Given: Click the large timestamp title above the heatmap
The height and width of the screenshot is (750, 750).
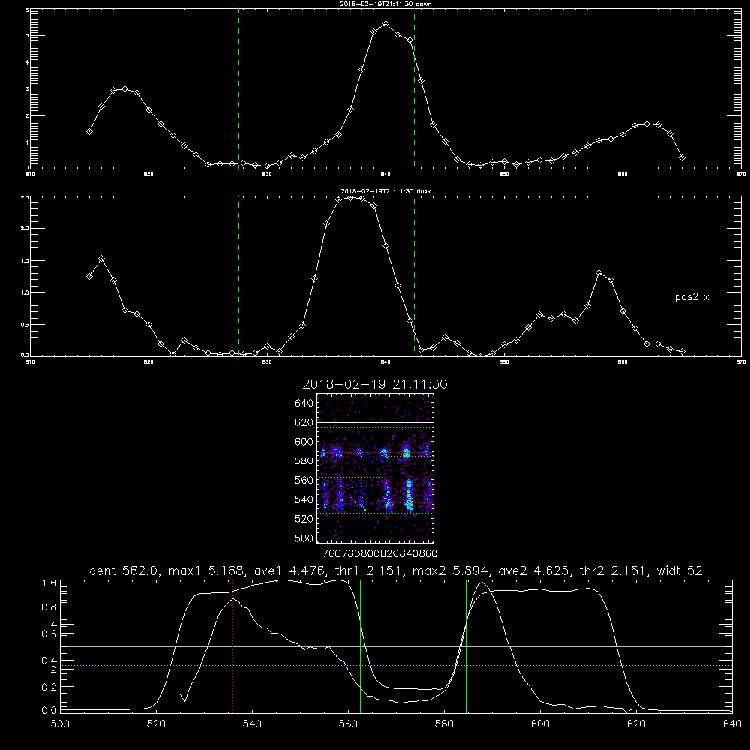Looking at the screenshot, I should tap(375, 384).
